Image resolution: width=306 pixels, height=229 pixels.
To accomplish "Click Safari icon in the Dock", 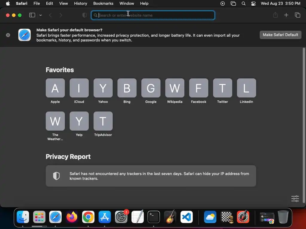I will pos(55,217).
